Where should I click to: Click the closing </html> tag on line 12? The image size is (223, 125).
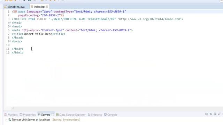pyautogui.click(x=18, y=52)
